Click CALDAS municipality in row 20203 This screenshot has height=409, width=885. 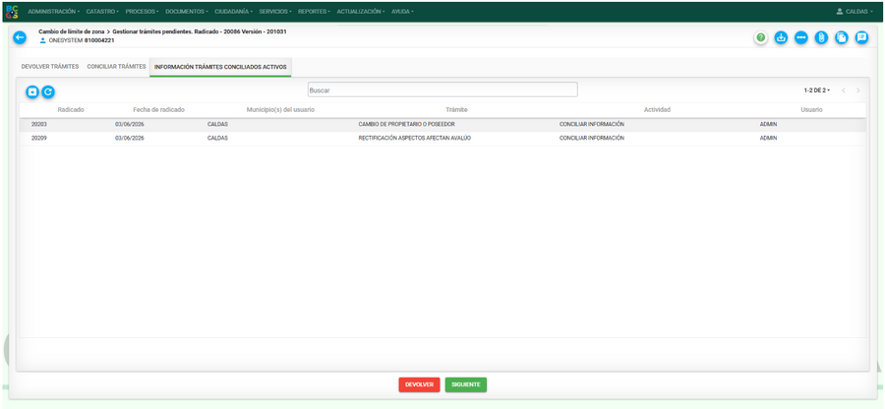(217, 124)
